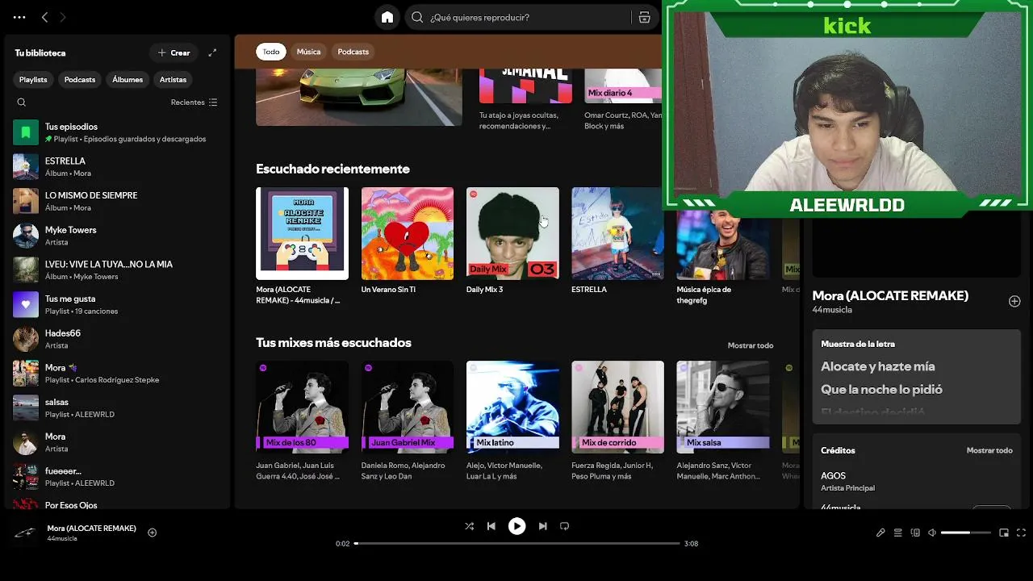Open Hades66 artist in library
Screen dimensions: 1033x581
tap(117, 339)
